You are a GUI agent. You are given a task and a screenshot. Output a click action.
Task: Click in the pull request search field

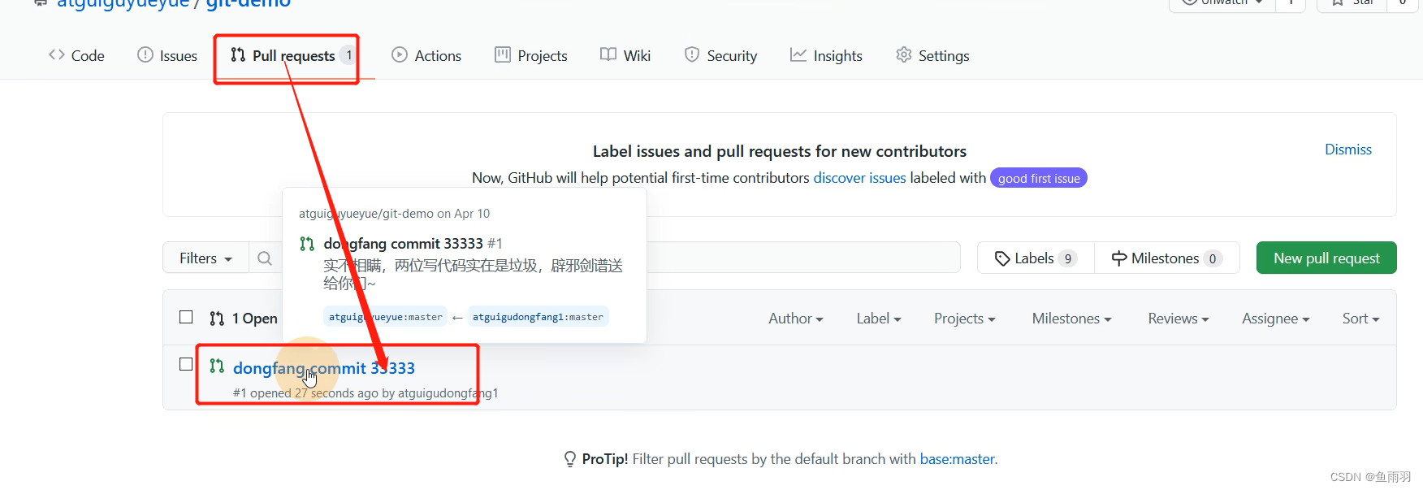[x=604, y=258]
